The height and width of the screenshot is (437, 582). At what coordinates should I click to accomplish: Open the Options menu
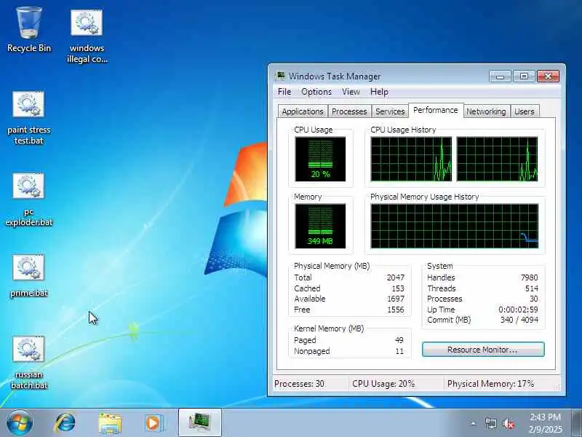[316, 92]
